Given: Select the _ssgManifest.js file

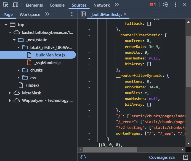Looking at the screenshot, I should (48, 63).
